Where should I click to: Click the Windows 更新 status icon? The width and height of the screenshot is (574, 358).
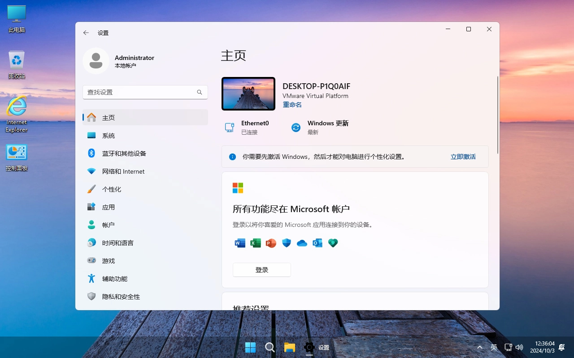coord(296,127)
